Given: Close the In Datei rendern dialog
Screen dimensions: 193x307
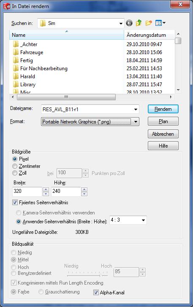Looking at the screenshot, I should point(180,4).
